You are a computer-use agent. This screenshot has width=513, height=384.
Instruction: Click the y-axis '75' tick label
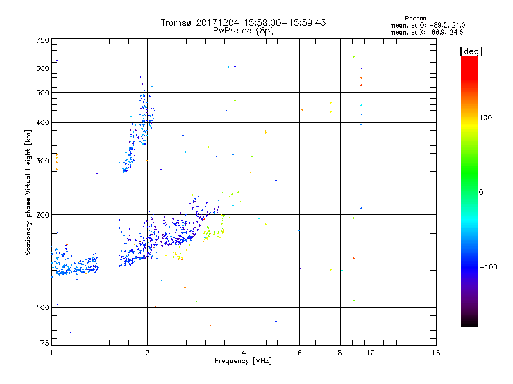(x=45, y=343)
